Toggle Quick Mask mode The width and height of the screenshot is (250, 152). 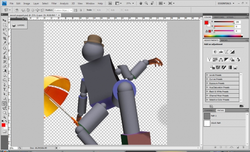4,132
